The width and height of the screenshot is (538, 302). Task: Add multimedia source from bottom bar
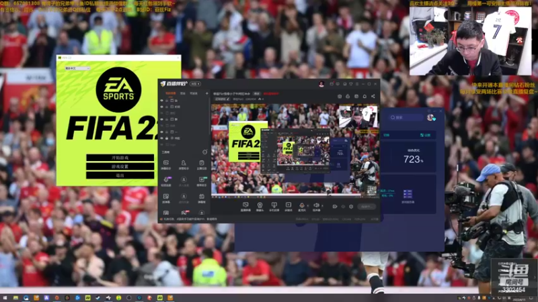tap(289, 207)
